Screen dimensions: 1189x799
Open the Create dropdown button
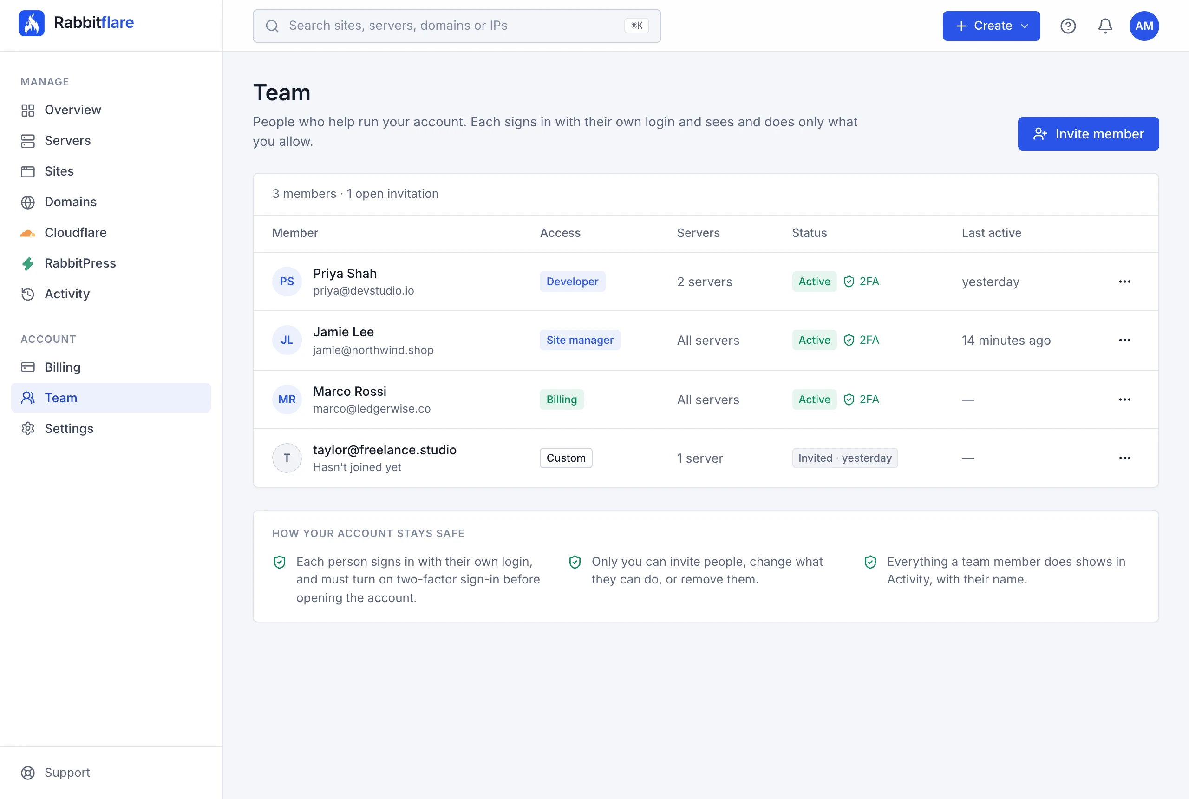pyautogui.click(x=991, y=26)
